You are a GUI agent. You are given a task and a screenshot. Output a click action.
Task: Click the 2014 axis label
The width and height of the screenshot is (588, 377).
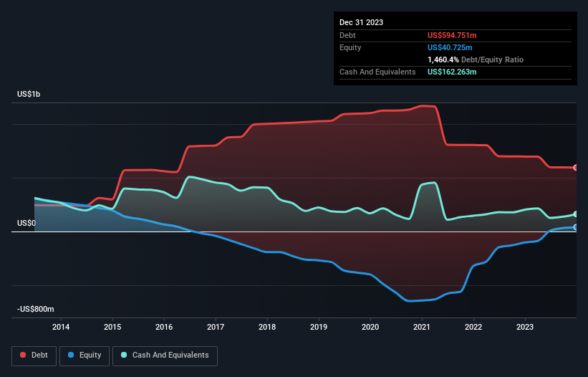(61, 327)
